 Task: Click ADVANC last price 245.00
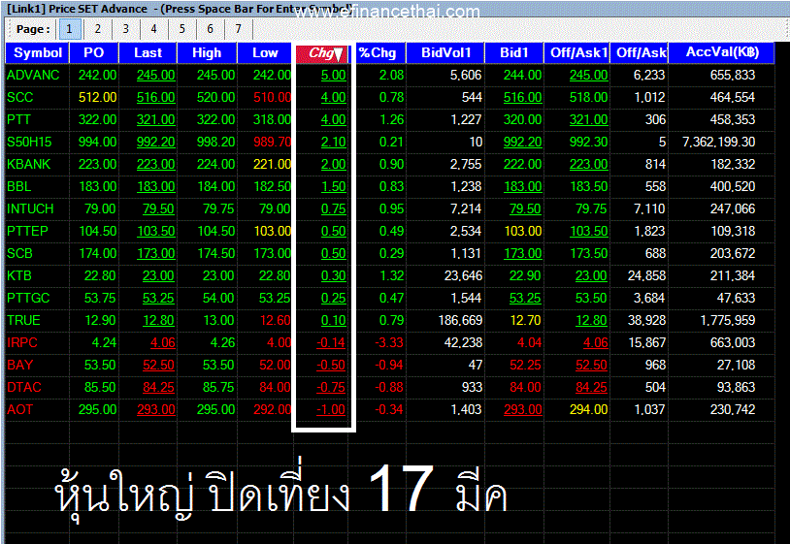[x=155, y=75]
